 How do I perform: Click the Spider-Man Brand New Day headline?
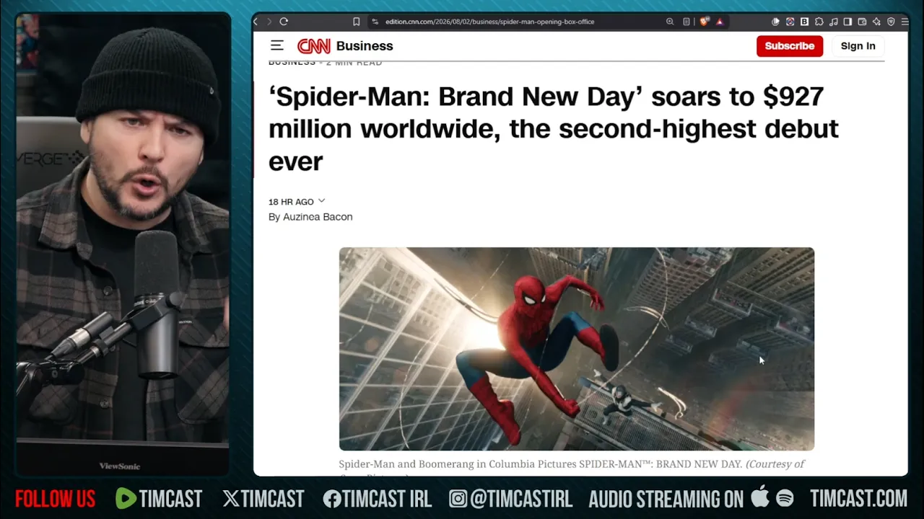pos(554,129)
